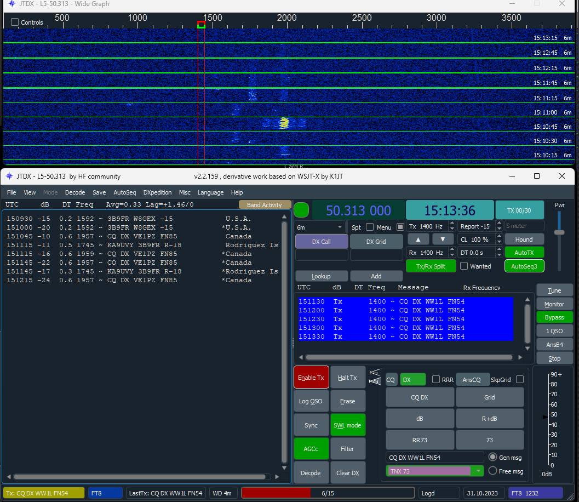Click the DX Call input field

coord(321,255)
